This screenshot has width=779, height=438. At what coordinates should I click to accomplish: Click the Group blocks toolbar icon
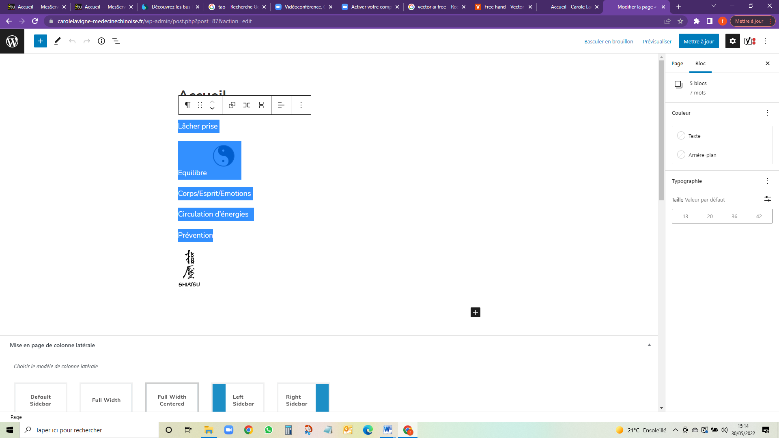(x=232, y=105)
